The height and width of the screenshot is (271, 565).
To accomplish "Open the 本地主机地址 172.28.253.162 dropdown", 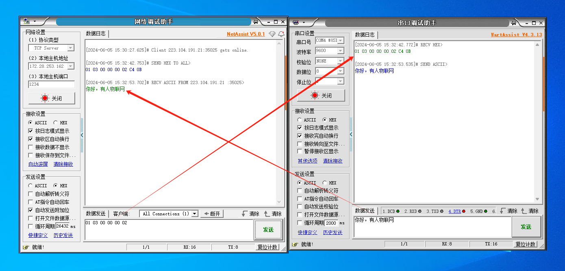I will (70, 66).
